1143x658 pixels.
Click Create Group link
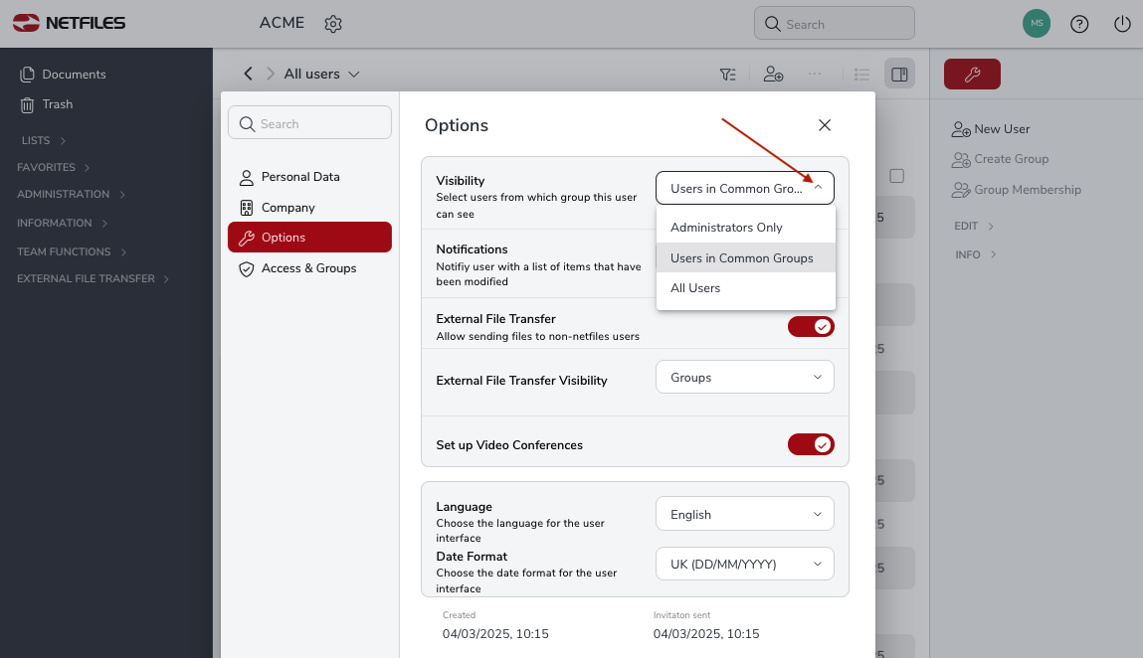tap(1011, 159)
